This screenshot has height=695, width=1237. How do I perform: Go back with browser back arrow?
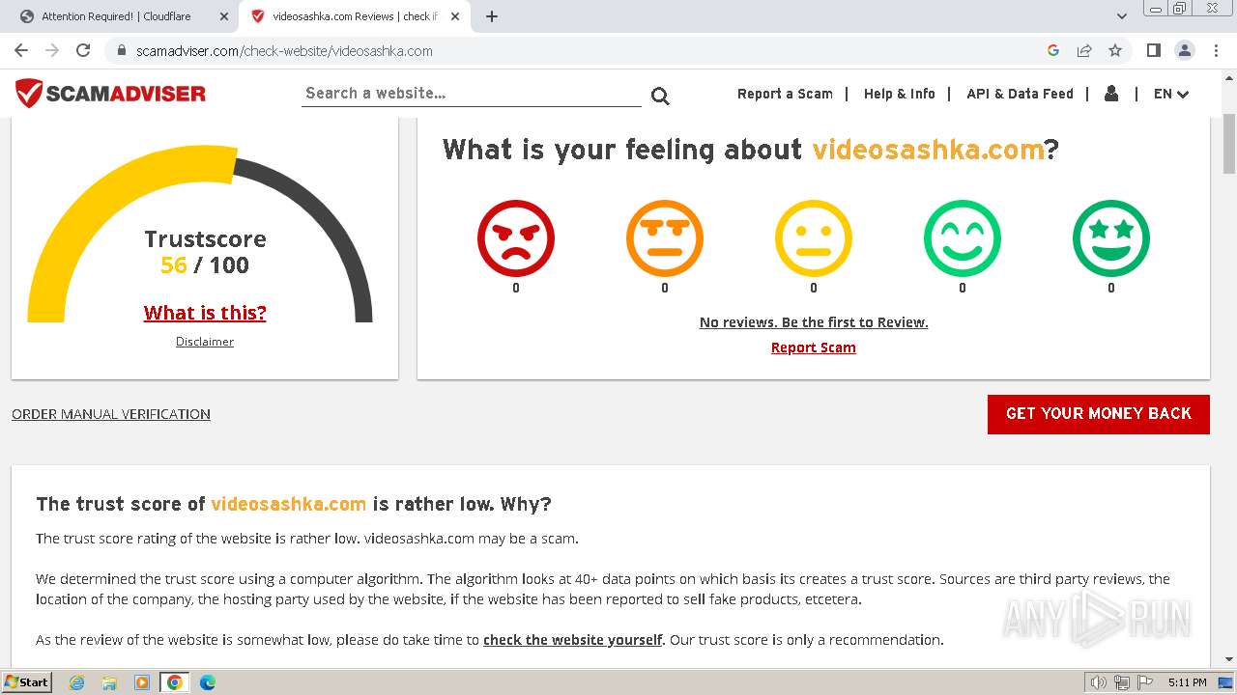point(21,50)
